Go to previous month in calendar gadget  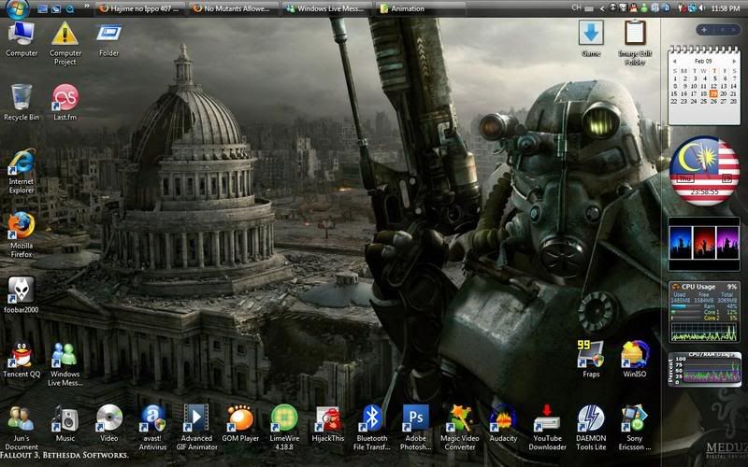(x=675, y=61)
